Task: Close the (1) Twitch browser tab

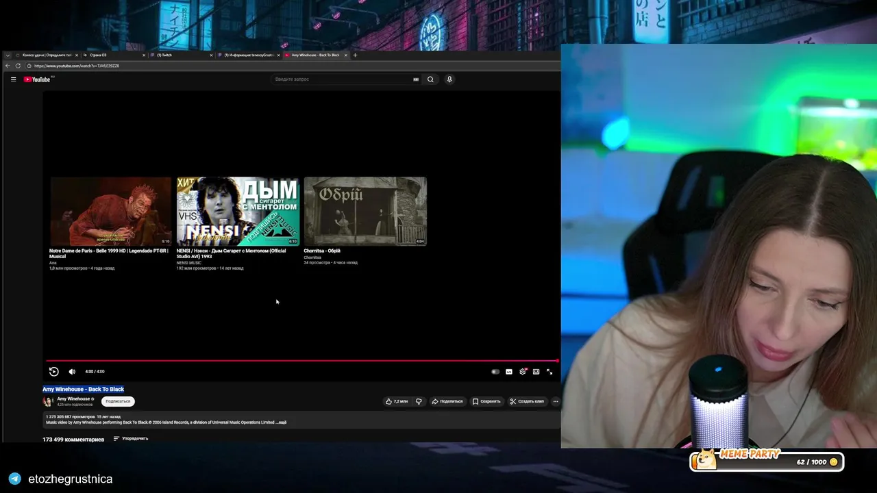Action: [x=212, y=55]
